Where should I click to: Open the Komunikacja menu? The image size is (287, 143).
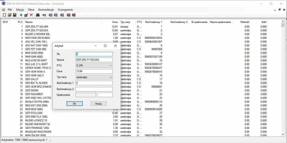46,10
